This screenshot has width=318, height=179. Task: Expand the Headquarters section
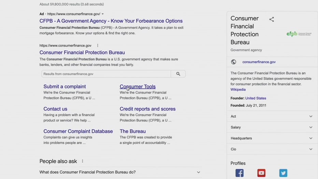click(x=310, y=138)
